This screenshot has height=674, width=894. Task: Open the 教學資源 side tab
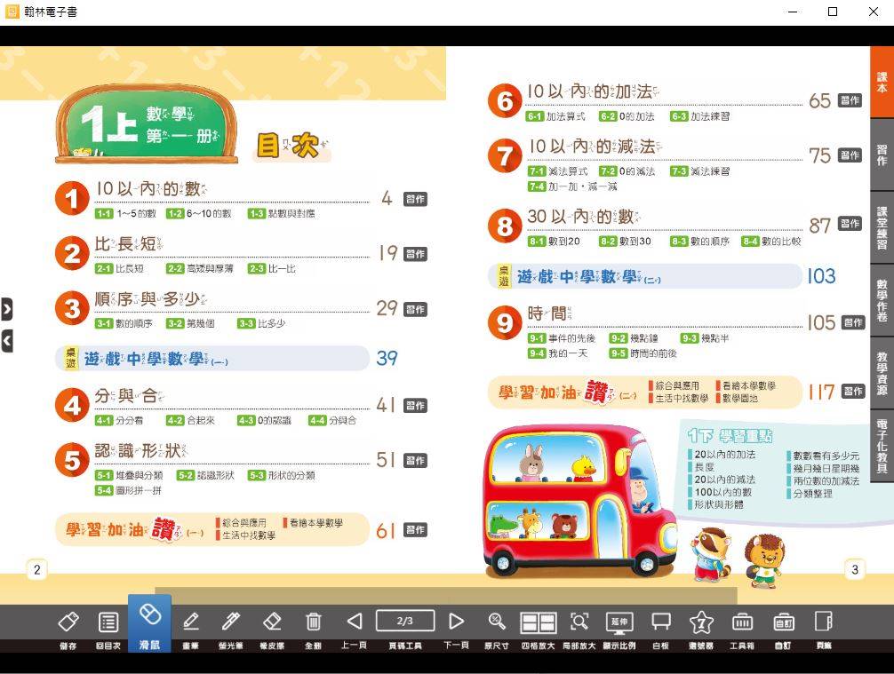(882, 373)
